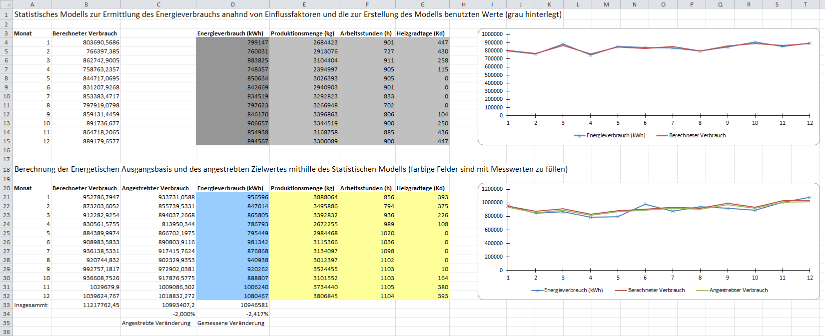Click the select-all corner of the sheet
This screenshot has height=336, width=825.
pos(6,4)
